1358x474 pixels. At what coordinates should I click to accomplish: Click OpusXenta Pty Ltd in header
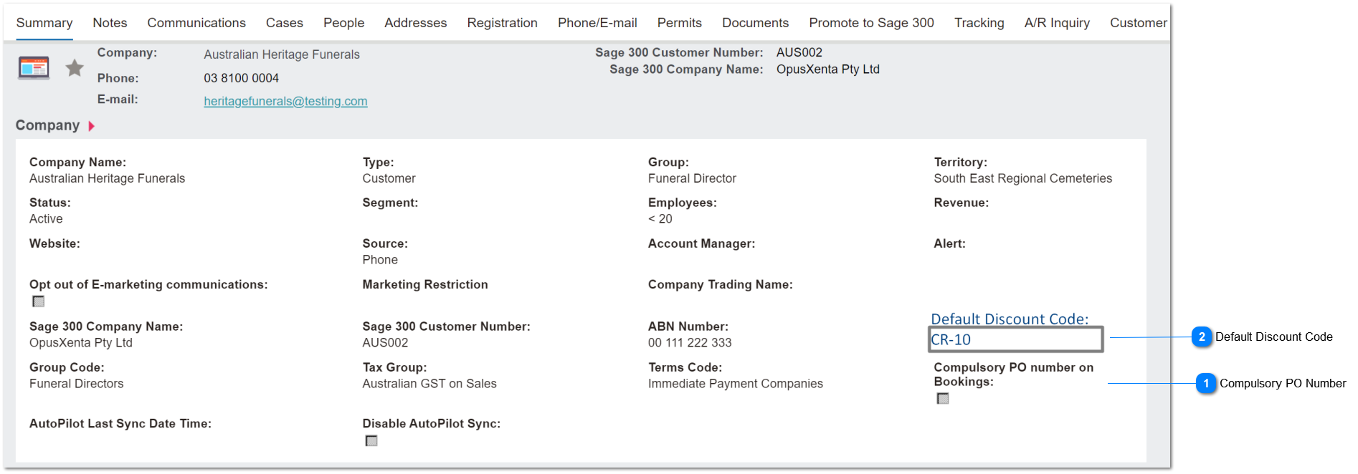(x=828, y=69)
